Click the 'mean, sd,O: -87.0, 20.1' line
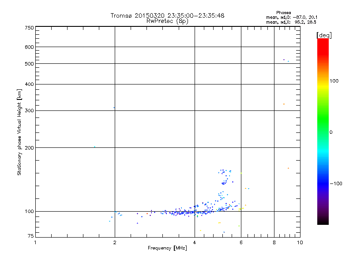Image resolution: width=353 pixels, height=264 pixels. (292, 17)
